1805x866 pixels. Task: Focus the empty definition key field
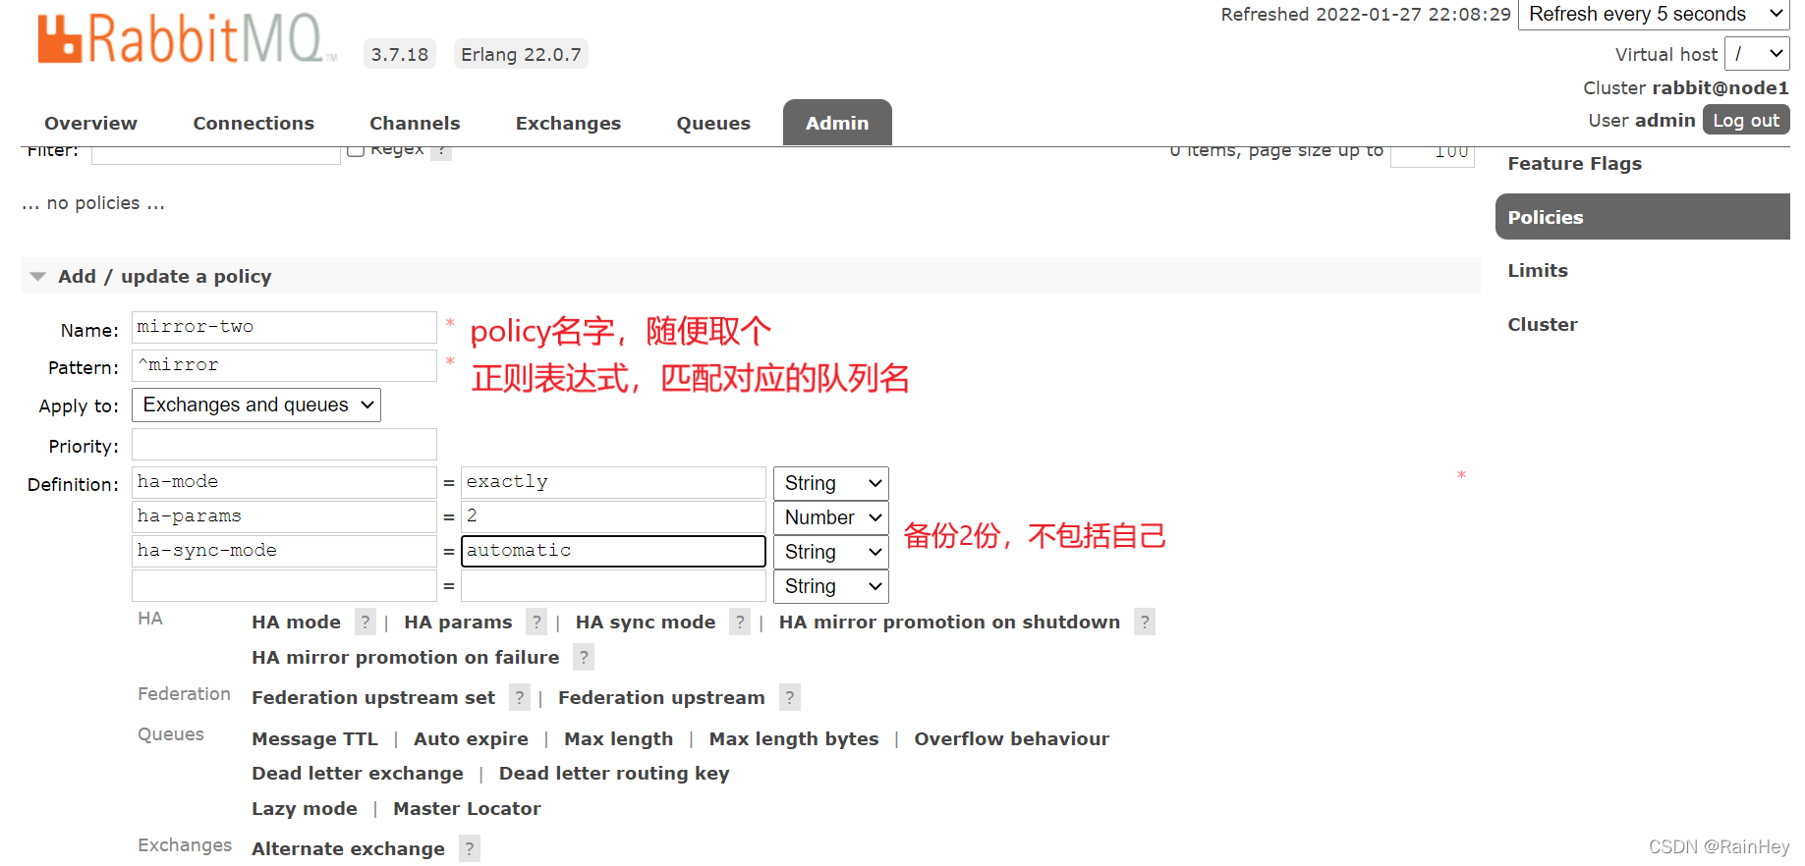pyautogui.click(x=284, y=585)
